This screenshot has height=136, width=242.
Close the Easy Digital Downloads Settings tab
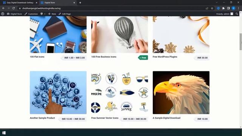point(36,3)
